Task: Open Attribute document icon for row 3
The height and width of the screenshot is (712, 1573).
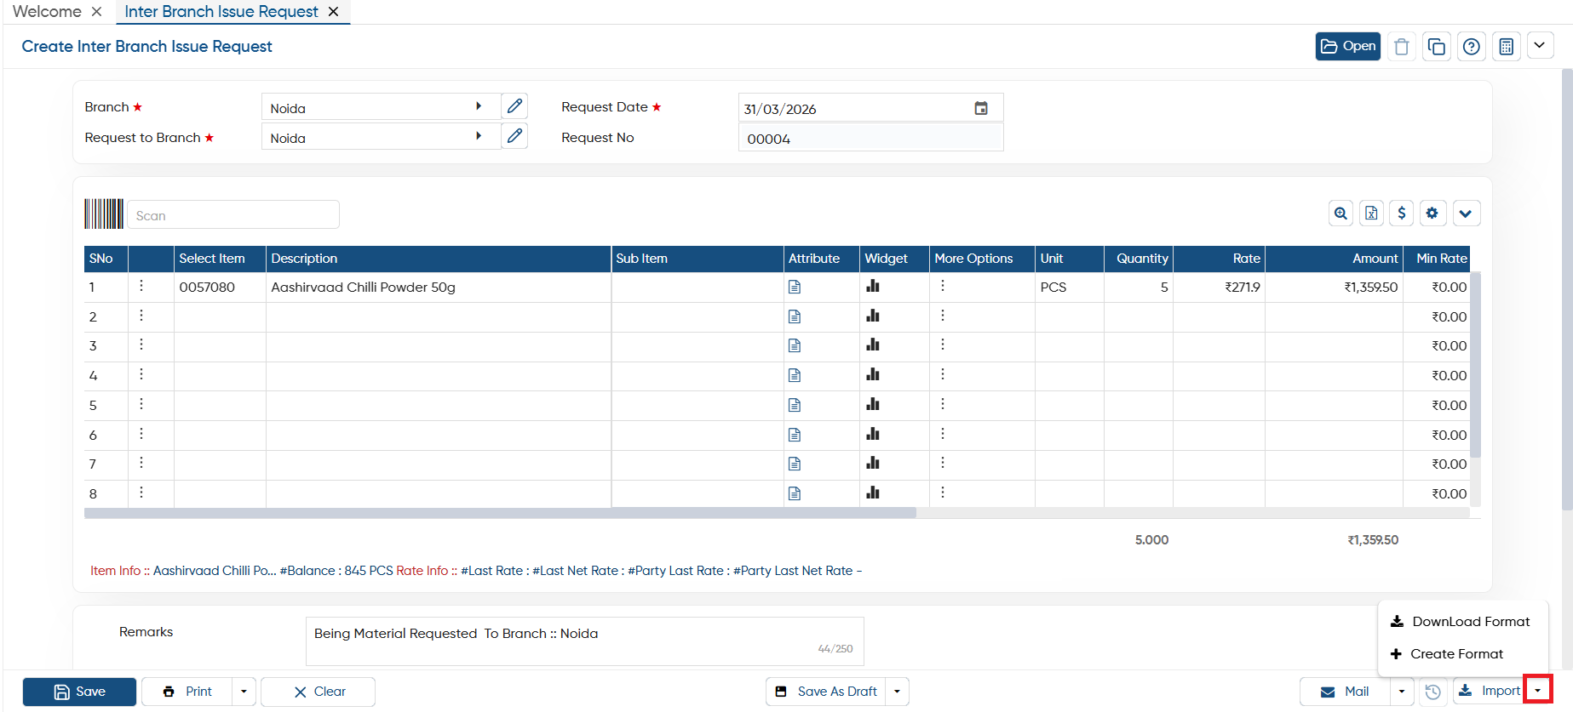Action: (795, 346)
